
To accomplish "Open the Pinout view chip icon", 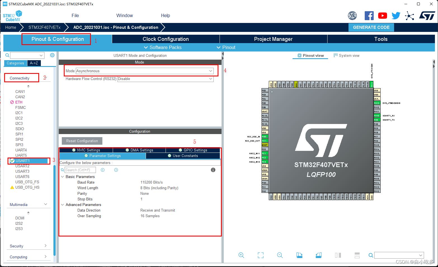I will [300, 55].
